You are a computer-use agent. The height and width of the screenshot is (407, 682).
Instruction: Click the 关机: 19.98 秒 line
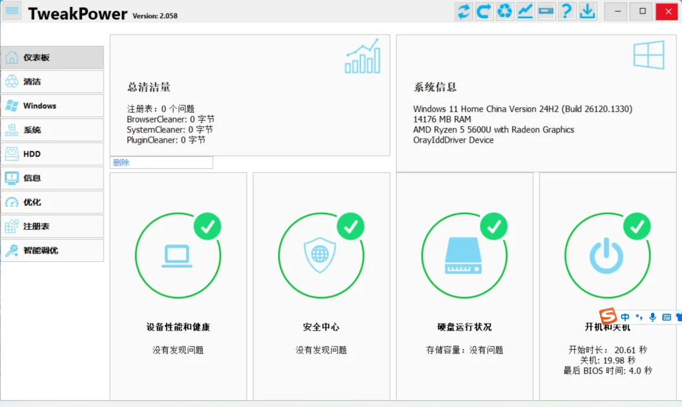pos(607,360)
